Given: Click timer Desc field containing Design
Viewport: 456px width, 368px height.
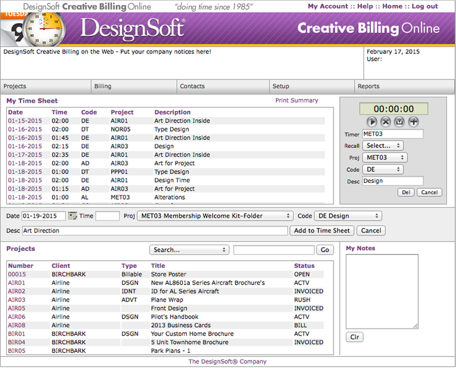Looking at the screenshot, I should pyautogui.click(x=393, y=181).
